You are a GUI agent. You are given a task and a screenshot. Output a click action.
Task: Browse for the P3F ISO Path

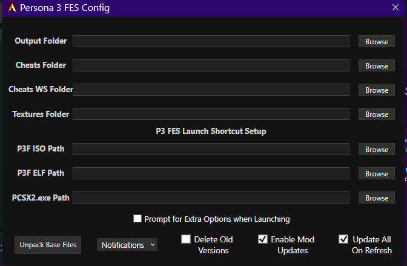coord(377,150)
